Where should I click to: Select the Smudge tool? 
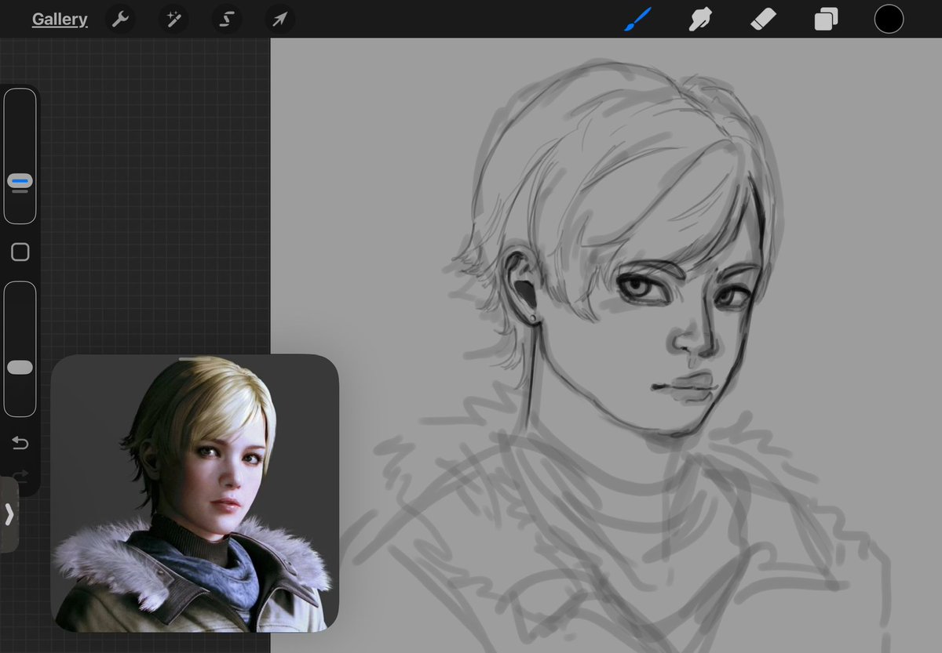tap(700, 20)
